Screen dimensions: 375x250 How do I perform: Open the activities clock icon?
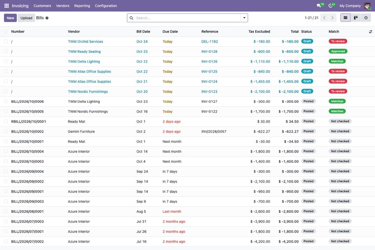(x=330, y=5)
